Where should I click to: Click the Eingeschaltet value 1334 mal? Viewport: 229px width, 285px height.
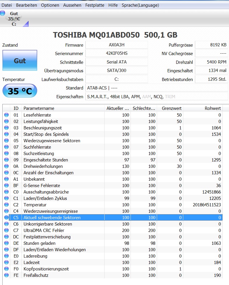212,71
